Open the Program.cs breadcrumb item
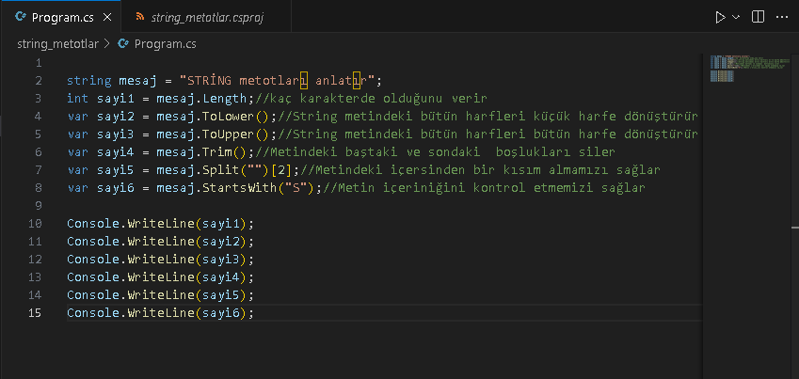The height and width of the screenshot is (379, 799). pyautogui.click(x=165, y=43)
